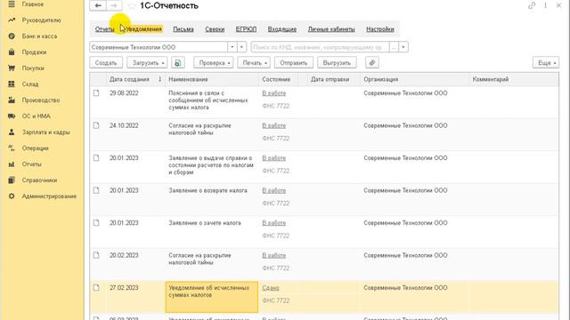Open Склад section
Image resolution: width=570 pixels, height=320 pixels.
29,84
